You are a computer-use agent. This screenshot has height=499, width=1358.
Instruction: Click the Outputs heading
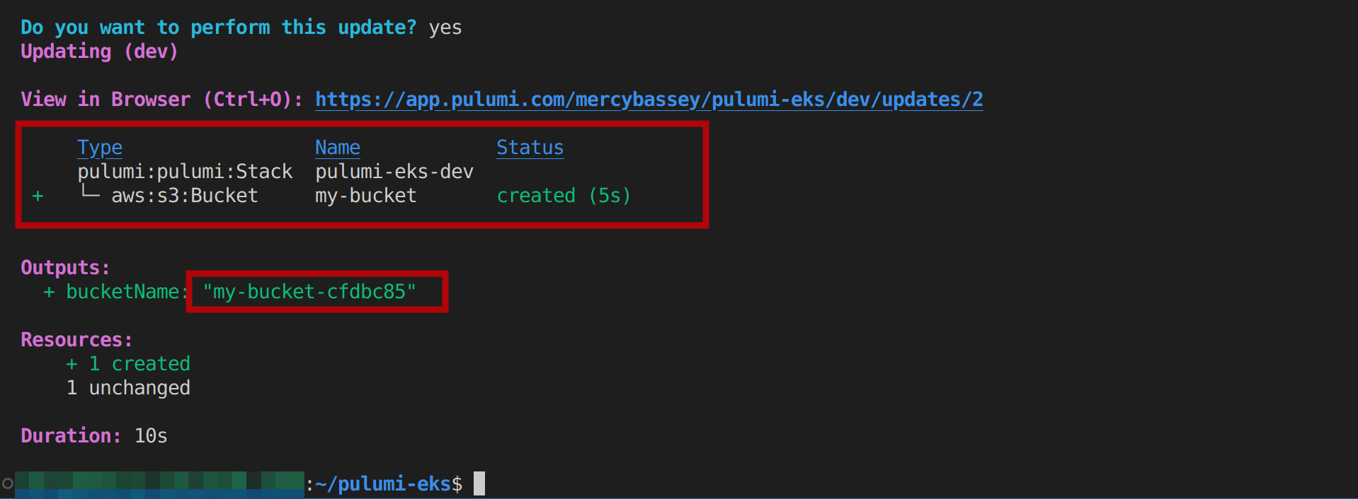65,268
